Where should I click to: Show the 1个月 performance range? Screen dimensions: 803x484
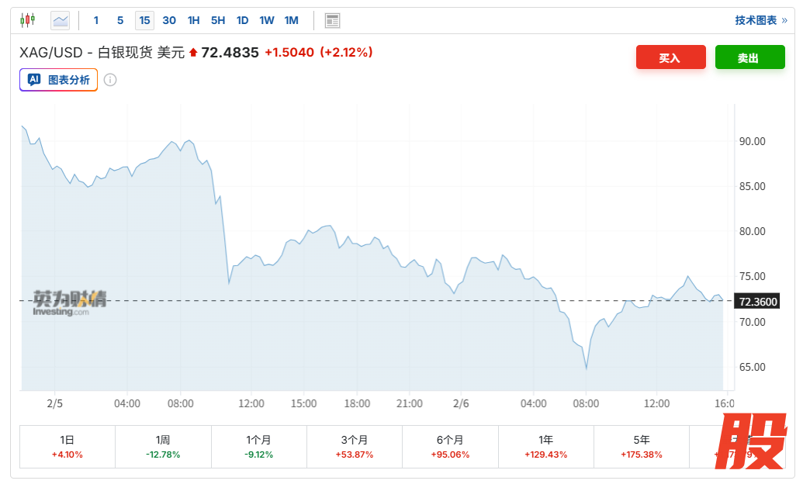tap(259, 447)
